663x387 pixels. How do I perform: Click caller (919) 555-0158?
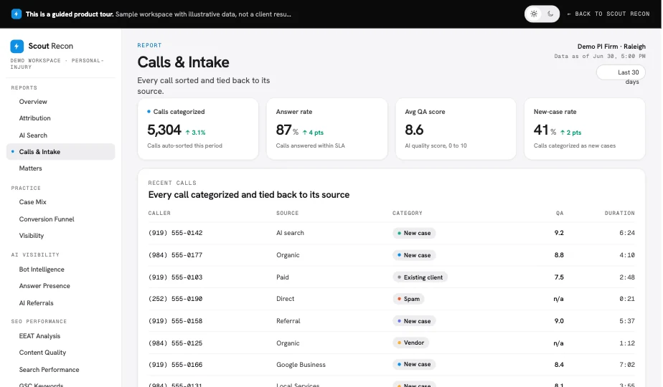coord(175,321)
